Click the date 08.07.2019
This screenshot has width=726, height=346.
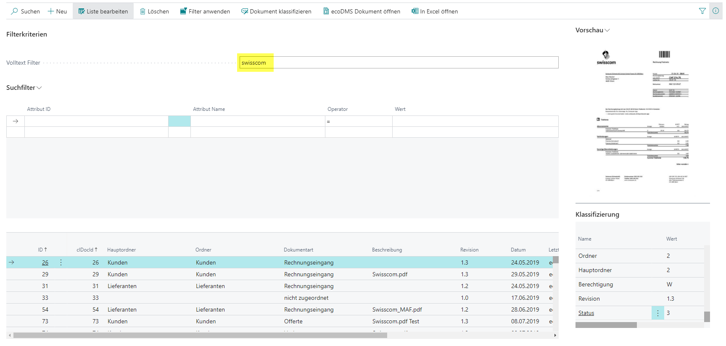point(525,321)
